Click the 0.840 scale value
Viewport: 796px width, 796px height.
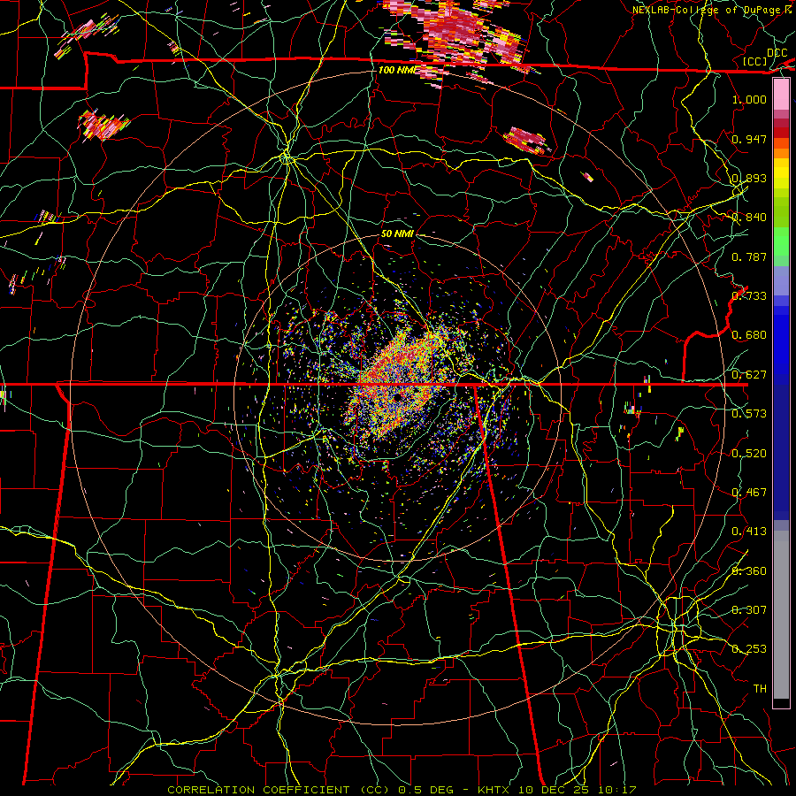[x=749, y=218]
